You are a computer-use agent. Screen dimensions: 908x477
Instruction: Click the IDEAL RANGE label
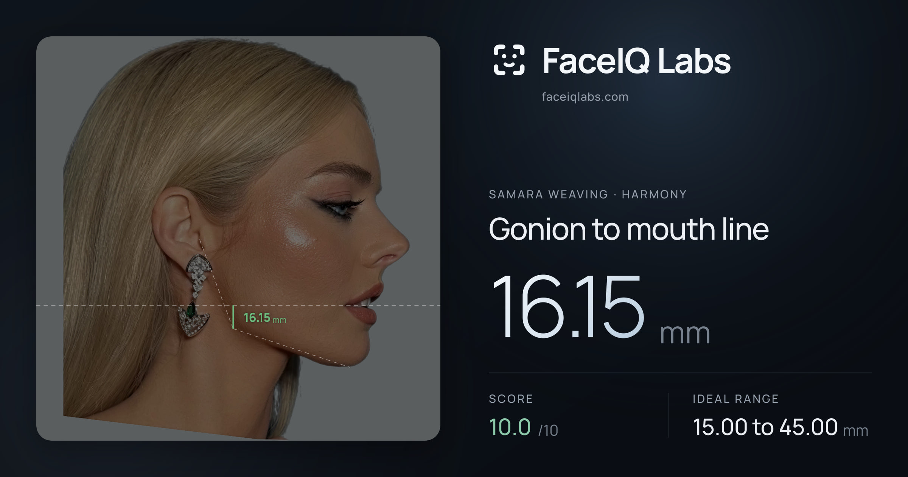(x=735, y=399)
